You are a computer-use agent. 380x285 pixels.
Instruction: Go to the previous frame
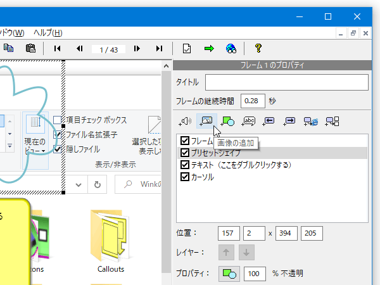80,49
